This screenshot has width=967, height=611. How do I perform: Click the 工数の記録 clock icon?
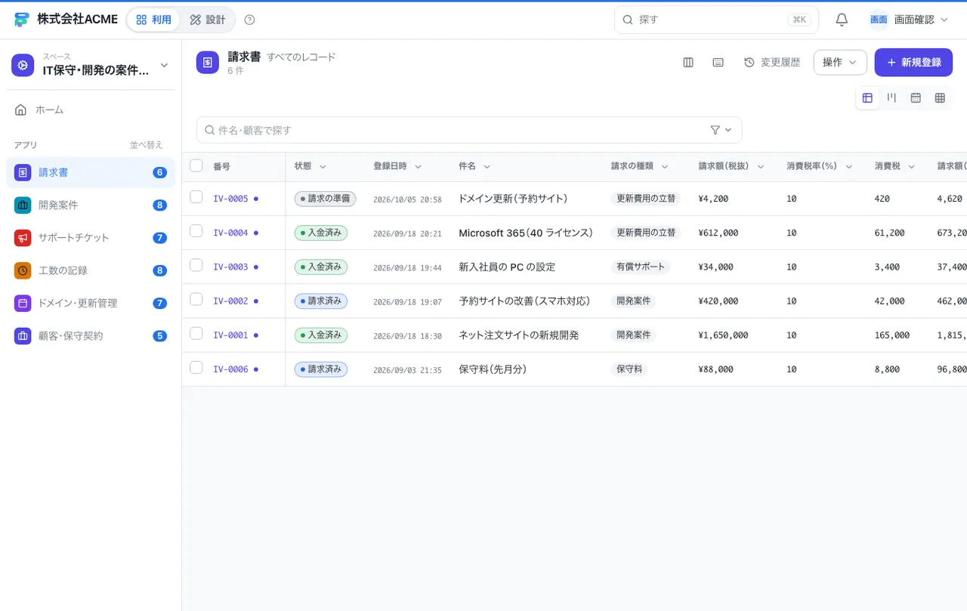23,270
